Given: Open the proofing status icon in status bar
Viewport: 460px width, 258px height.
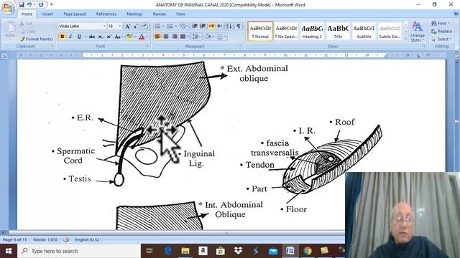Looking at the screenshot, I should [66, 239].
